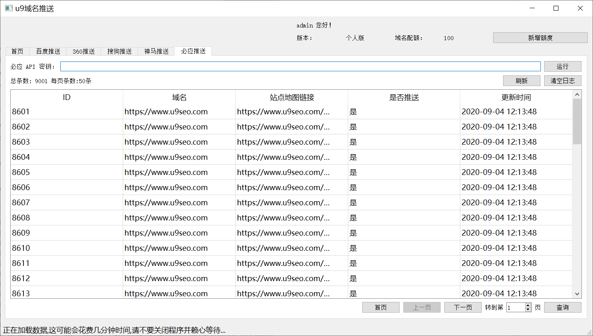Open the 首页 tab
The width and height of the screenshot is (593, 336).
(17, 51)
